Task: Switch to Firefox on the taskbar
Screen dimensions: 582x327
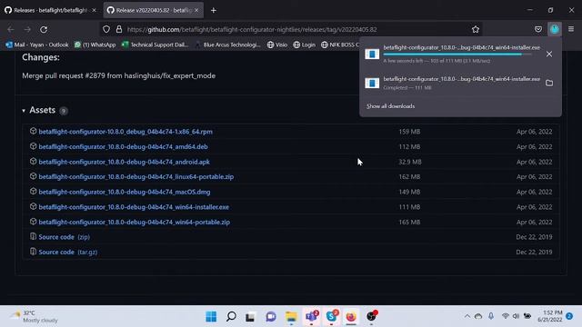Action: 351,316
